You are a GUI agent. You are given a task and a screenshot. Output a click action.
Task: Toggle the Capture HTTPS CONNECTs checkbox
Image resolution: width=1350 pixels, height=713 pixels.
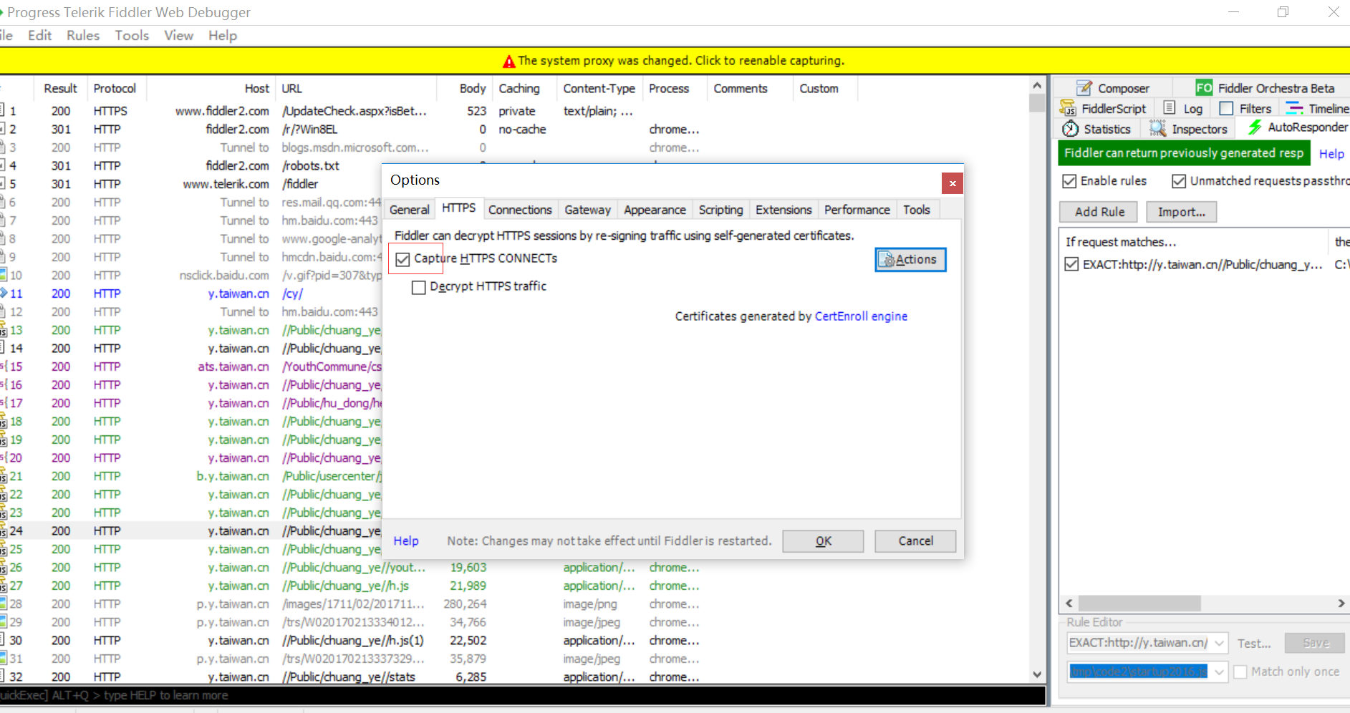(402, 259)
